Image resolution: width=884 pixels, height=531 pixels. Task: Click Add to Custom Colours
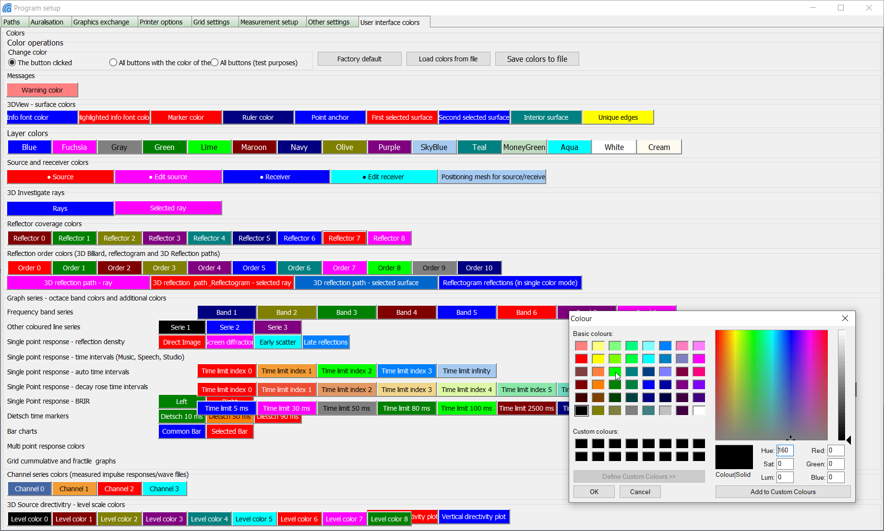coord(783,492)
